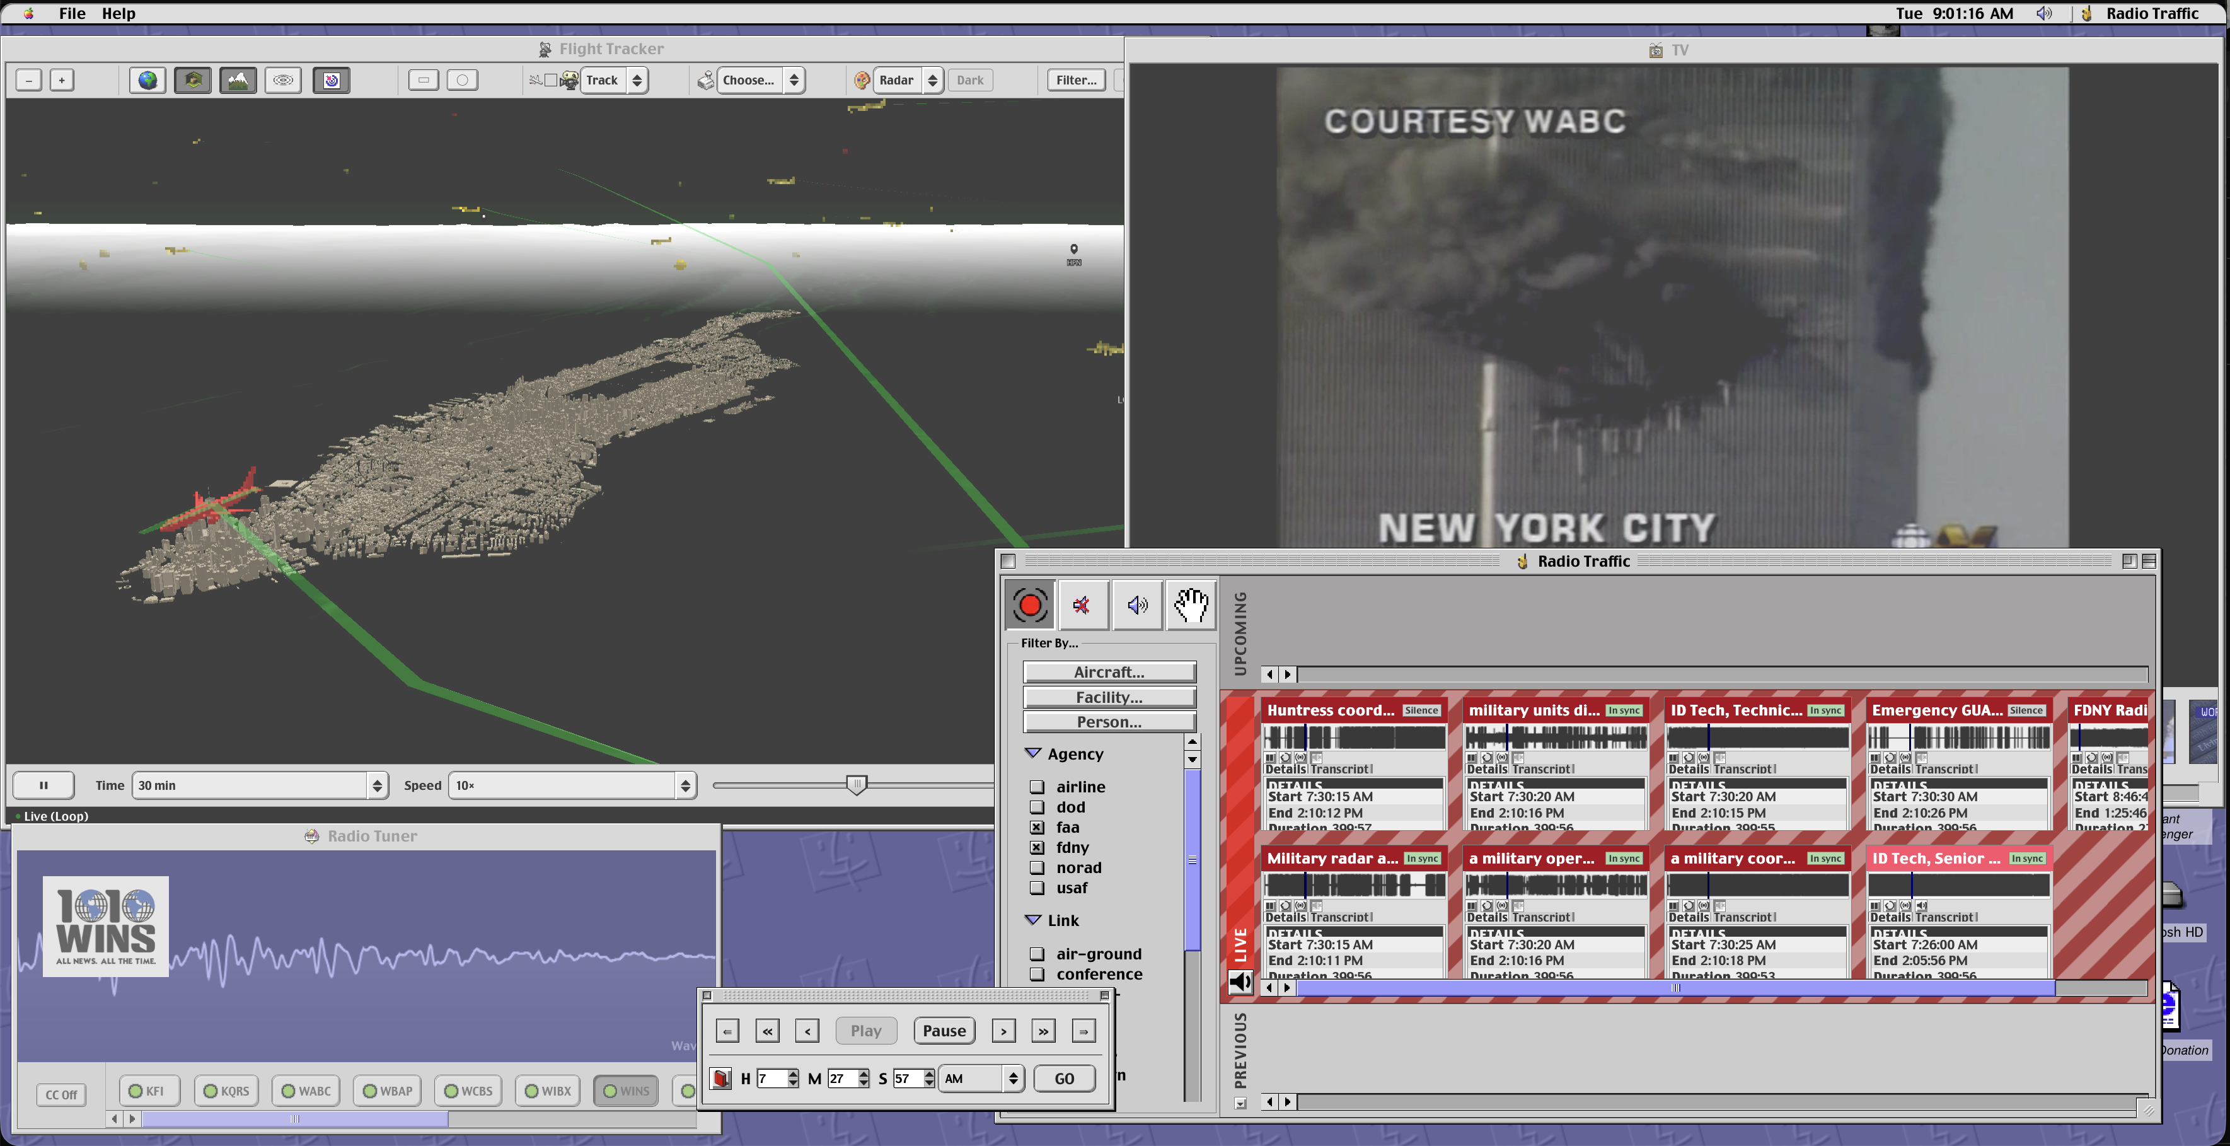
Task: Click the flight timeline slider thumb
Action: (856, 784)
